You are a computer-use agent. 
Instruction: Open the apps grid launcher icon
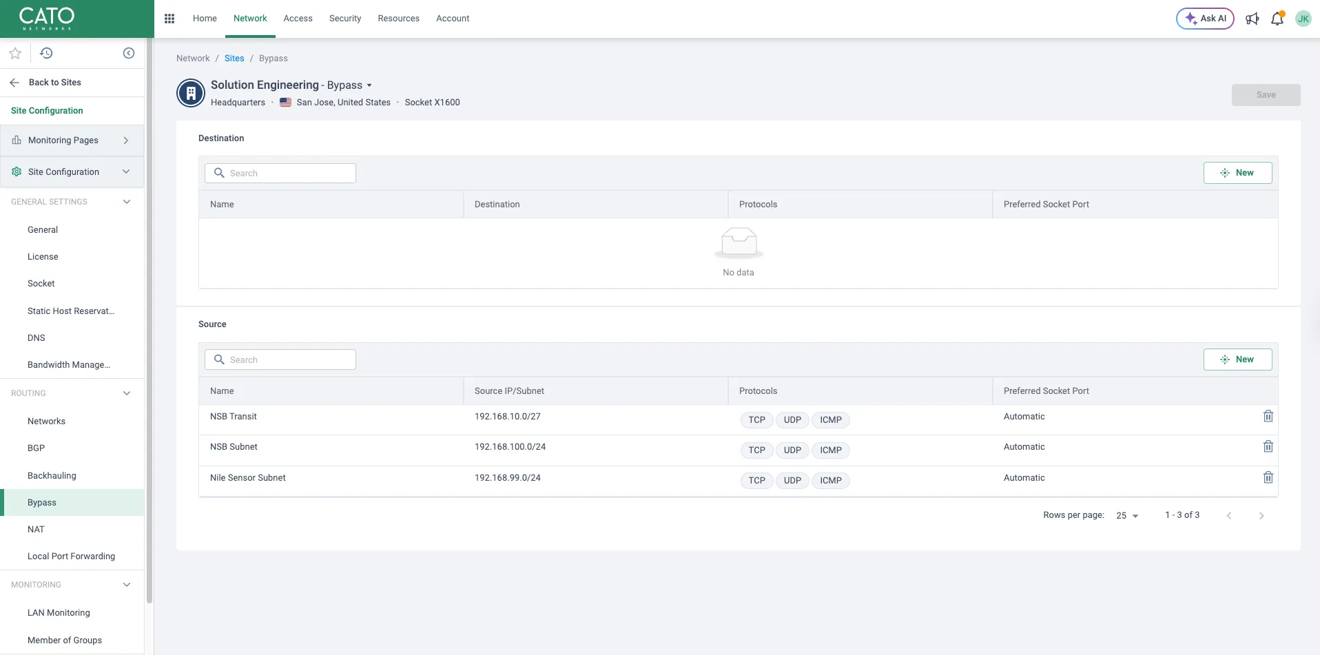(x=169, y=19)
